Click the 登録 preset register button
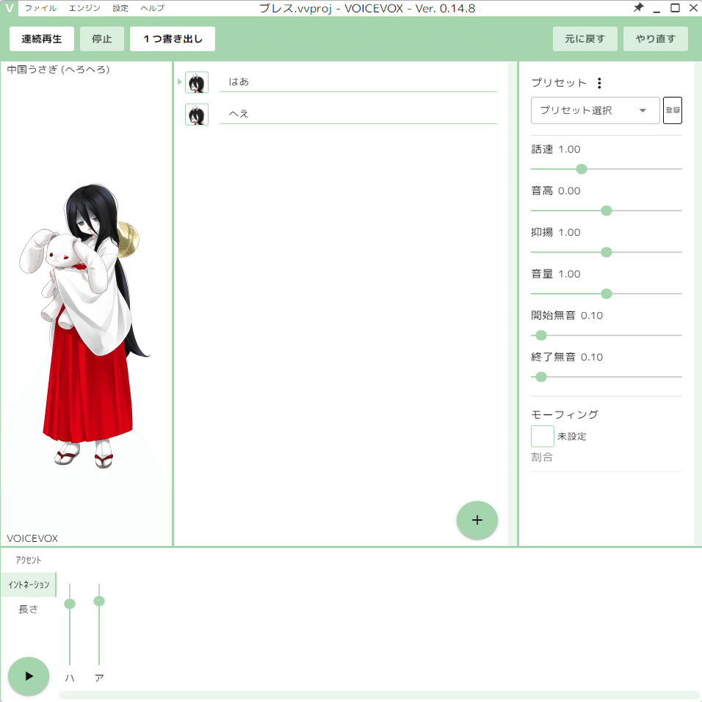 [x=673, y=110]
